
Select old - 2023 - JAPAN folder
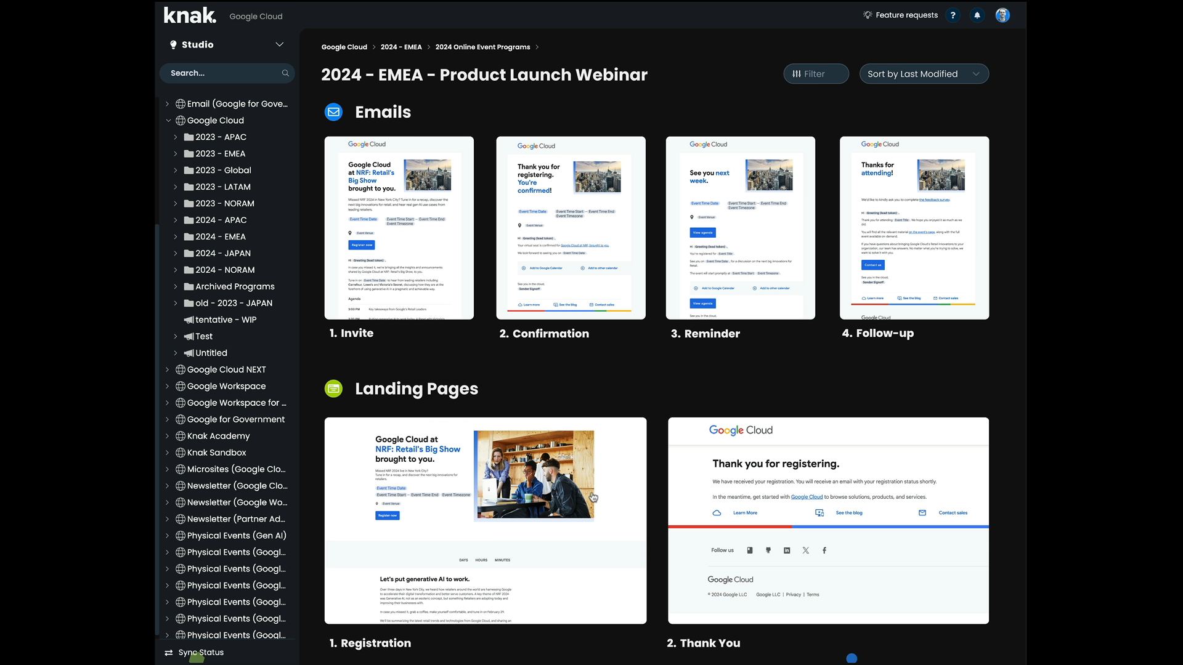234,304
